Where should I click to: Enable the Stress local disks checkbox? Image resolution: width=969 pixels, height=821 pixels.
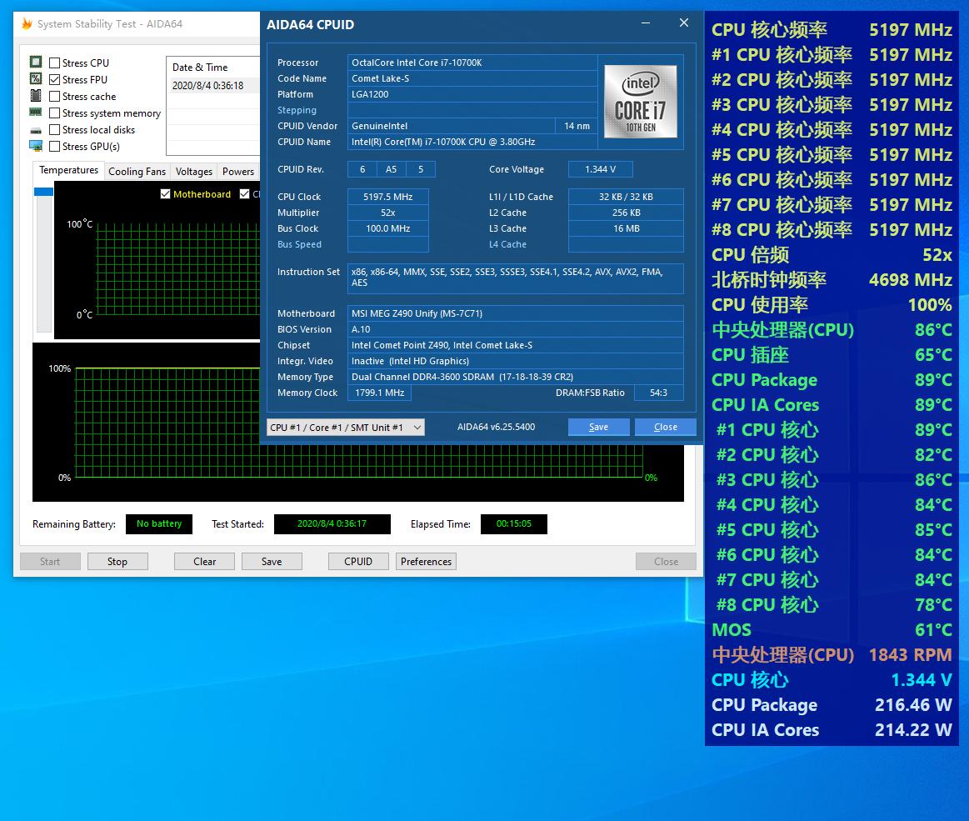pos(54,129)
